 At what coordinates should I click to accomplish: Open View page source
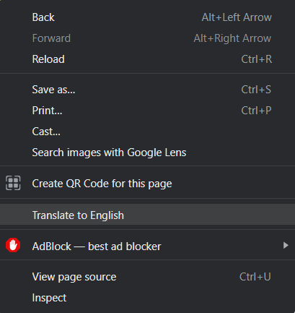[147, 277]
